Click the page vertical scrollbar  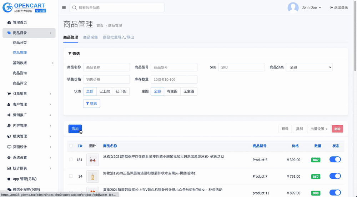click(x=355, y=36)
